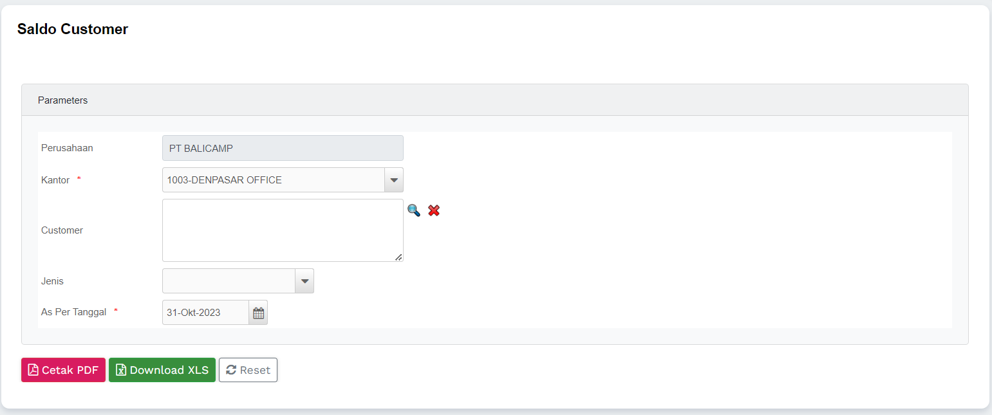Click the Saldo Customer page title
992x415 pixels.
pos(73,29)
